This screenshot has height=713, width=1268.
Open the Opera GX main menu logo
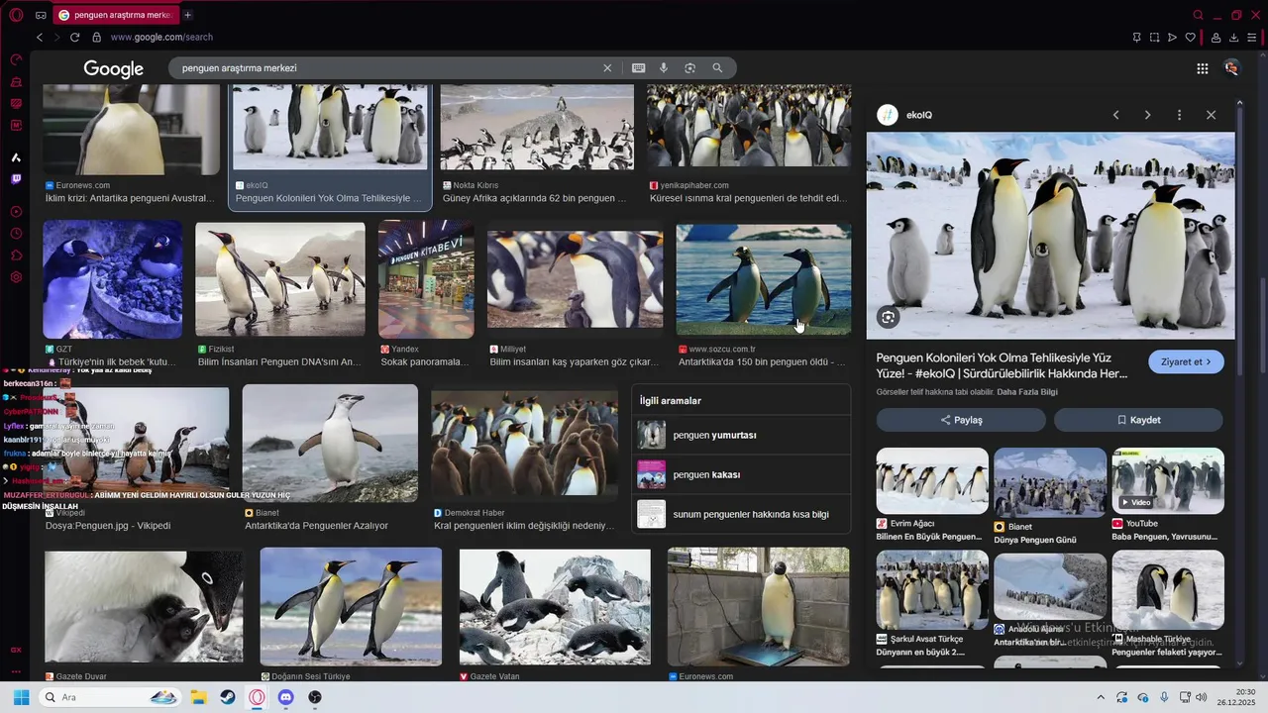click(16, 15)
